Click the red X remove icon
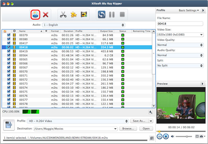Image resolution: width=208 pixels, height=144 pixels. tap(46, 15)
